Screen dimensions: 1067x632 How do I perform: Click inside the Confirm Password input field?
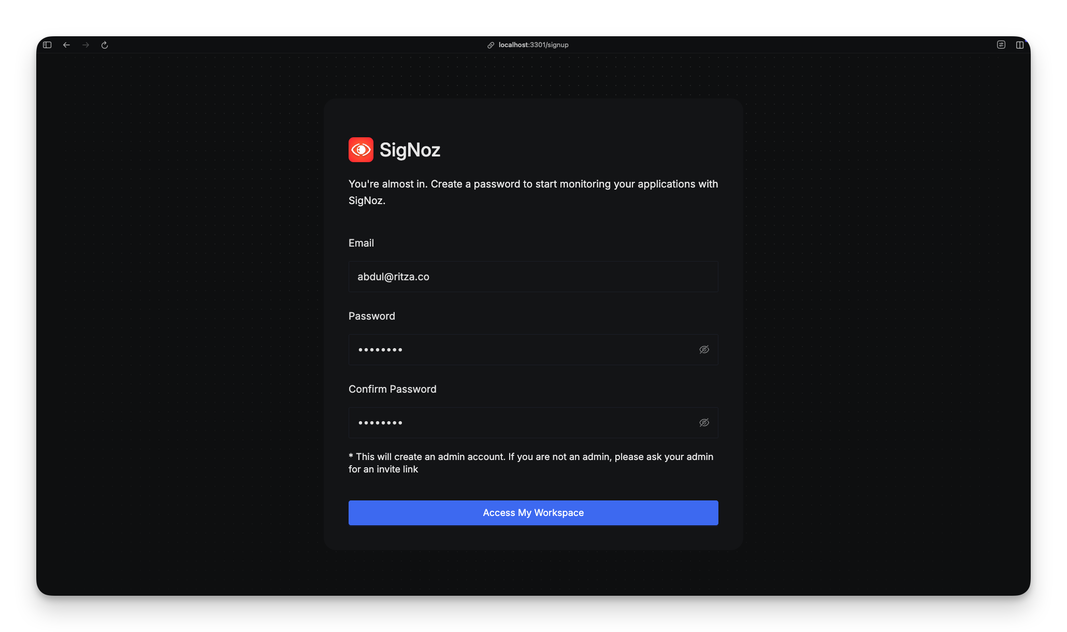coord(518,423)
